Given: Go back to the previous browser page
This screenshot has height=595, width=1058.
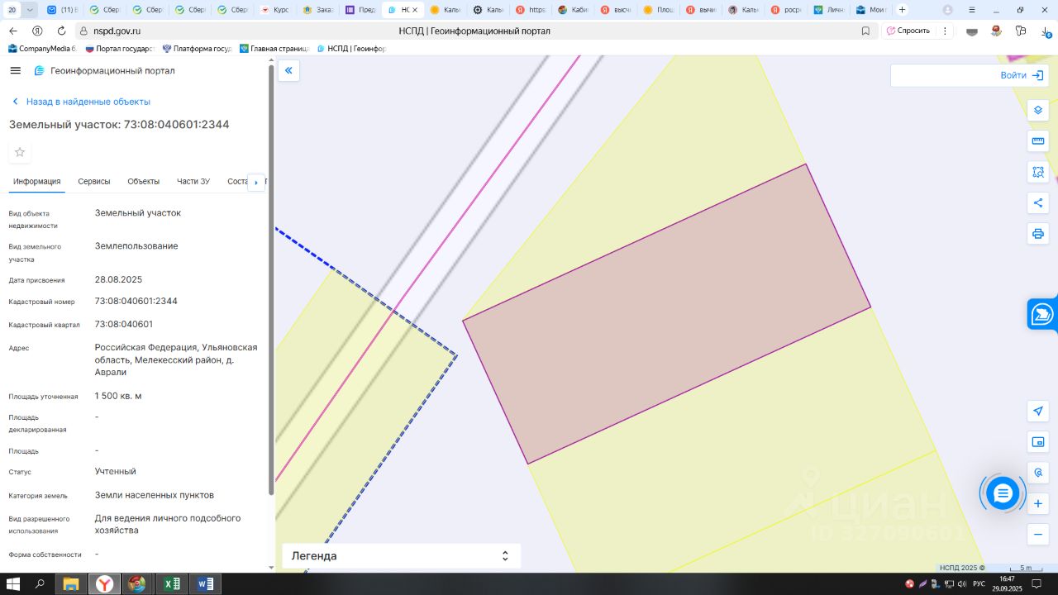Looking at the screenshot, I should pos(13,31).
